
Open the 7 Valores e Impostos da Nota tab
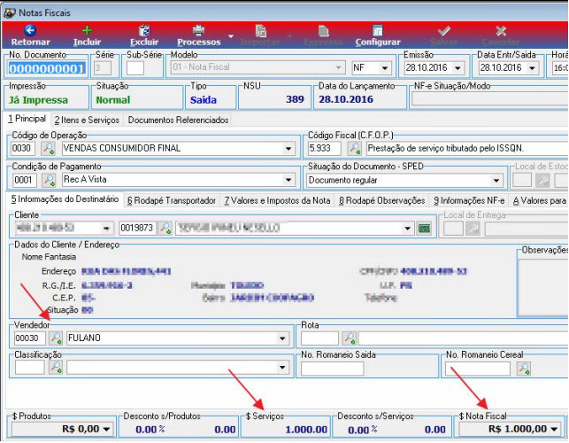(x=277, y=200)
